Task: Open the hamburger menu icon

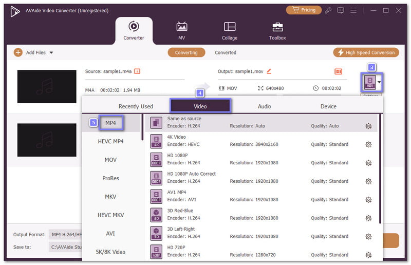Action: pyautogui.click(x=353, y=10)
